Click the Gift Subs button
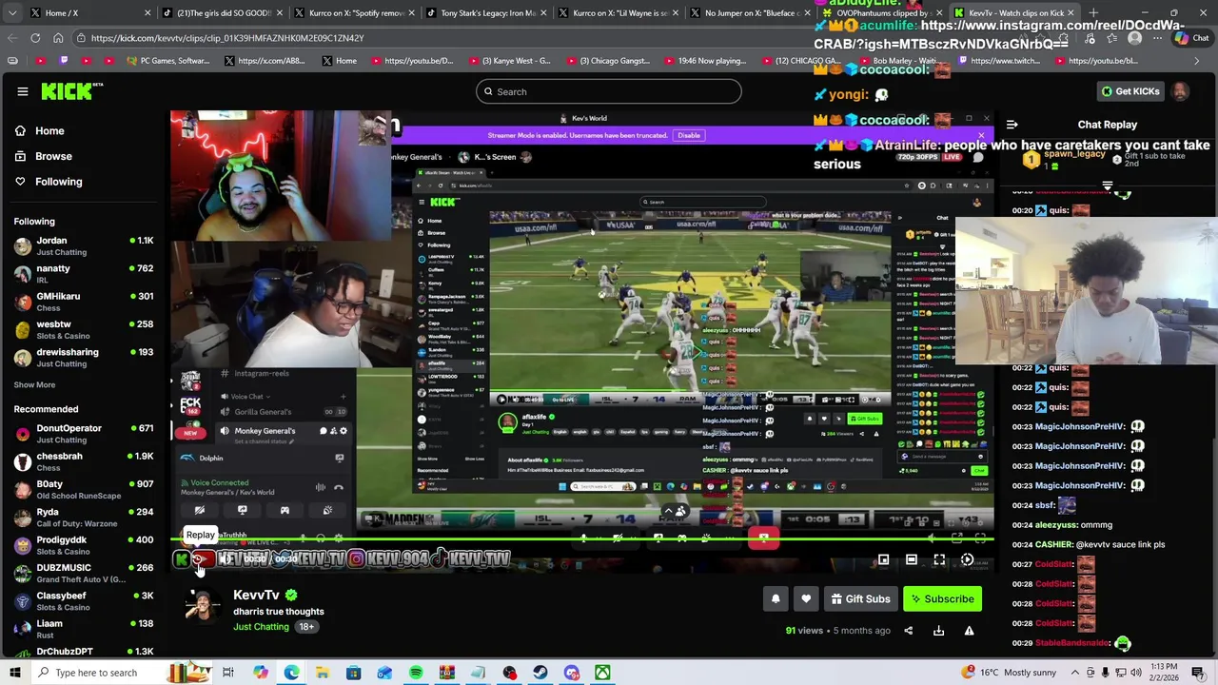The image size is (1218, 685). coord(860,598)
